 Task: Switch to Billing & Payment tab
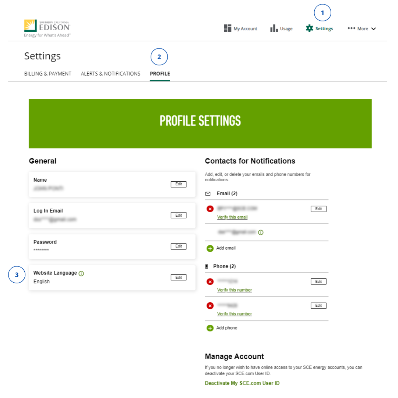[48, 74]
